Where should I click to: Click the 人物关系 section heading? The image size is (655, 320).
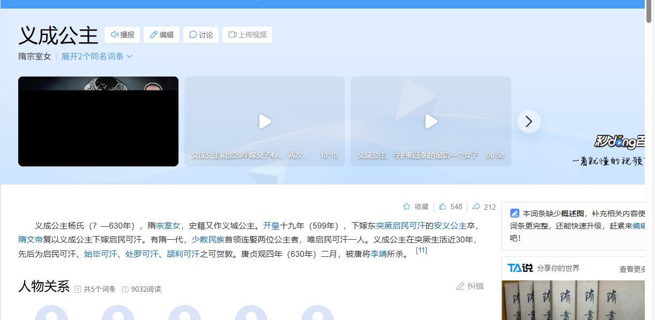[44, 286]
